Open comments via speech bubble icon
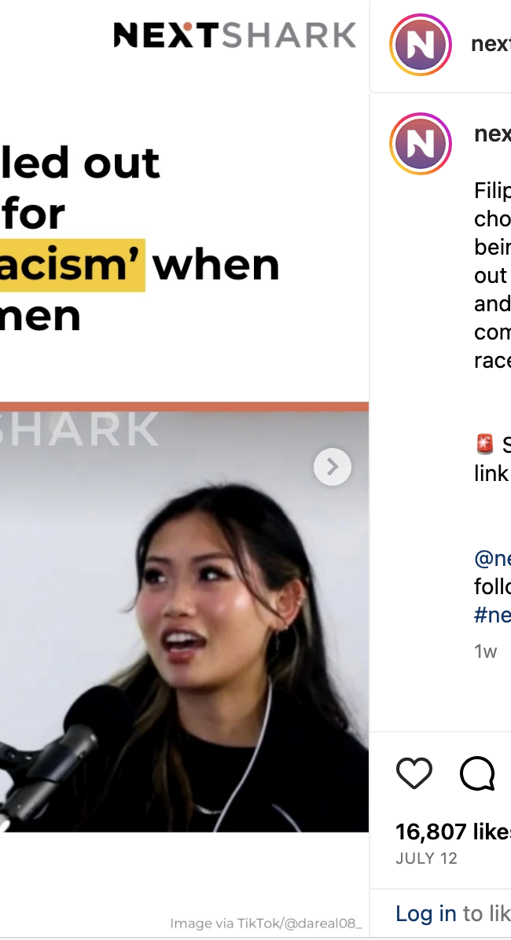The image size is (511, 940). point(477,773)
